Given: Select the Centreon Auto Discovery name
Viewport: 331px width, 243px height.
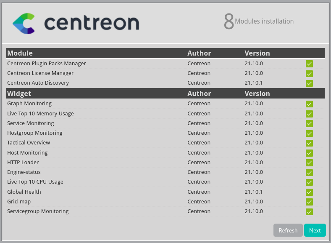Looking at the screenshot, I should pyautogui.click(x=38, y=83).
